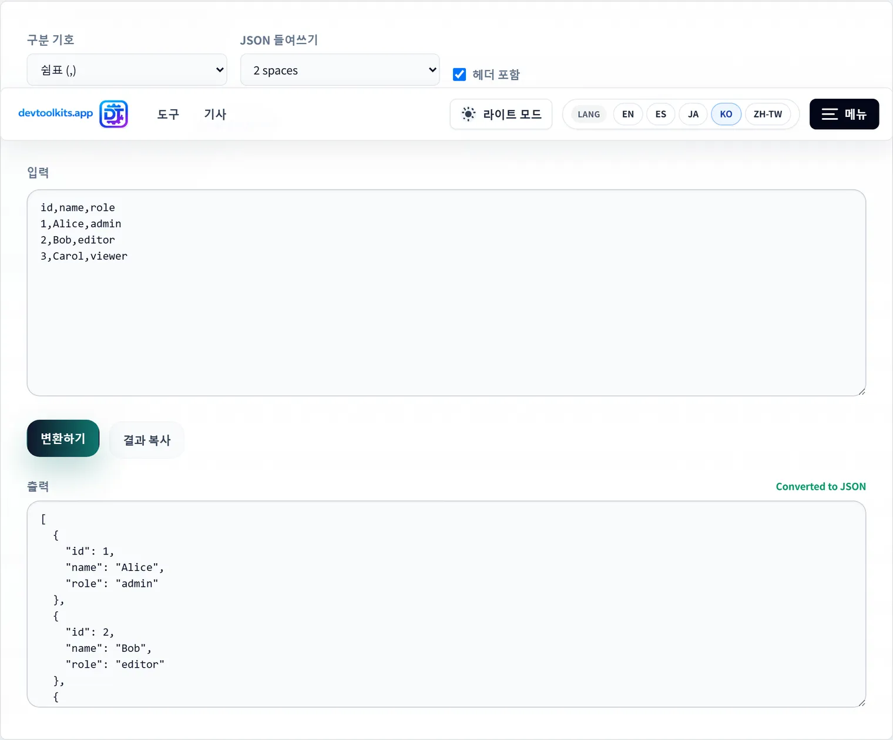
Task: Click the 결과 복사 copy result button
Action: 147,440
